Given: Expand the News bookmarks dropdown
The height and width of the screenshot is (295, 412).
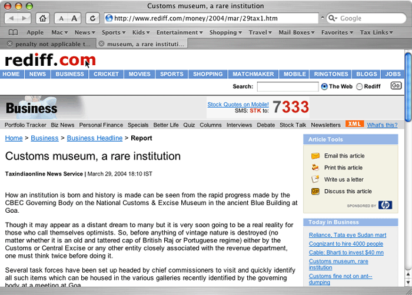Looking at the screenshot, I should 85,32.
